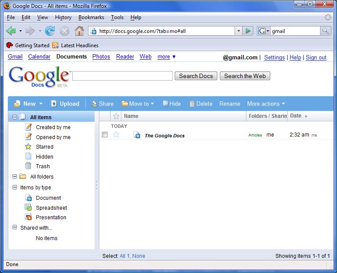The image size is (337, 273).
Task: Collapse the All folders tree node
Action: pyautogui.click(x=15, y=176)
